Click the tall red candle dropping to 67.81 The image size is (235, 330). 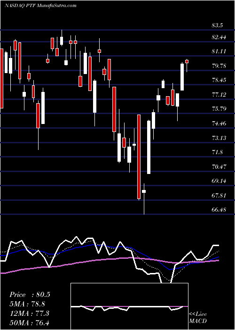(139, 157)
